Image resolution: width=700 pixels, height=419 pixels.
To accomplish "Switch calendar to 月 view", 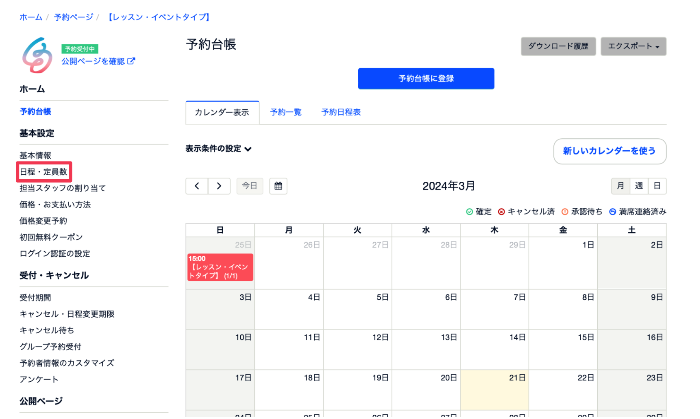I will tap(620, 186).
